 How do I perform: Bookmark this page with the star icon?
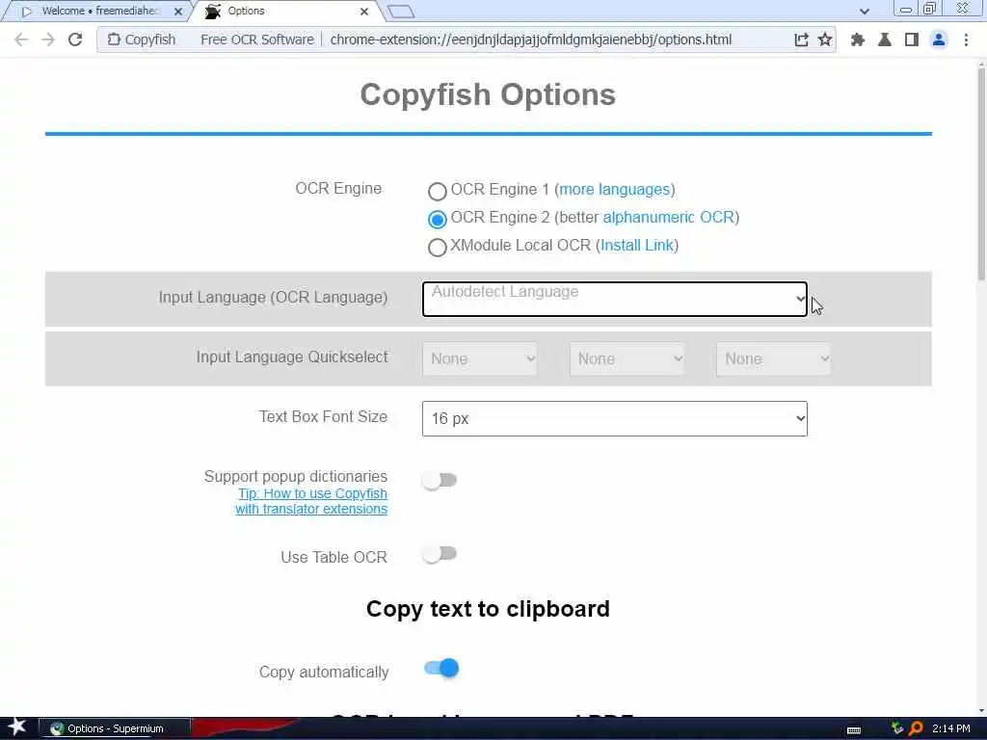coord(825,40)
